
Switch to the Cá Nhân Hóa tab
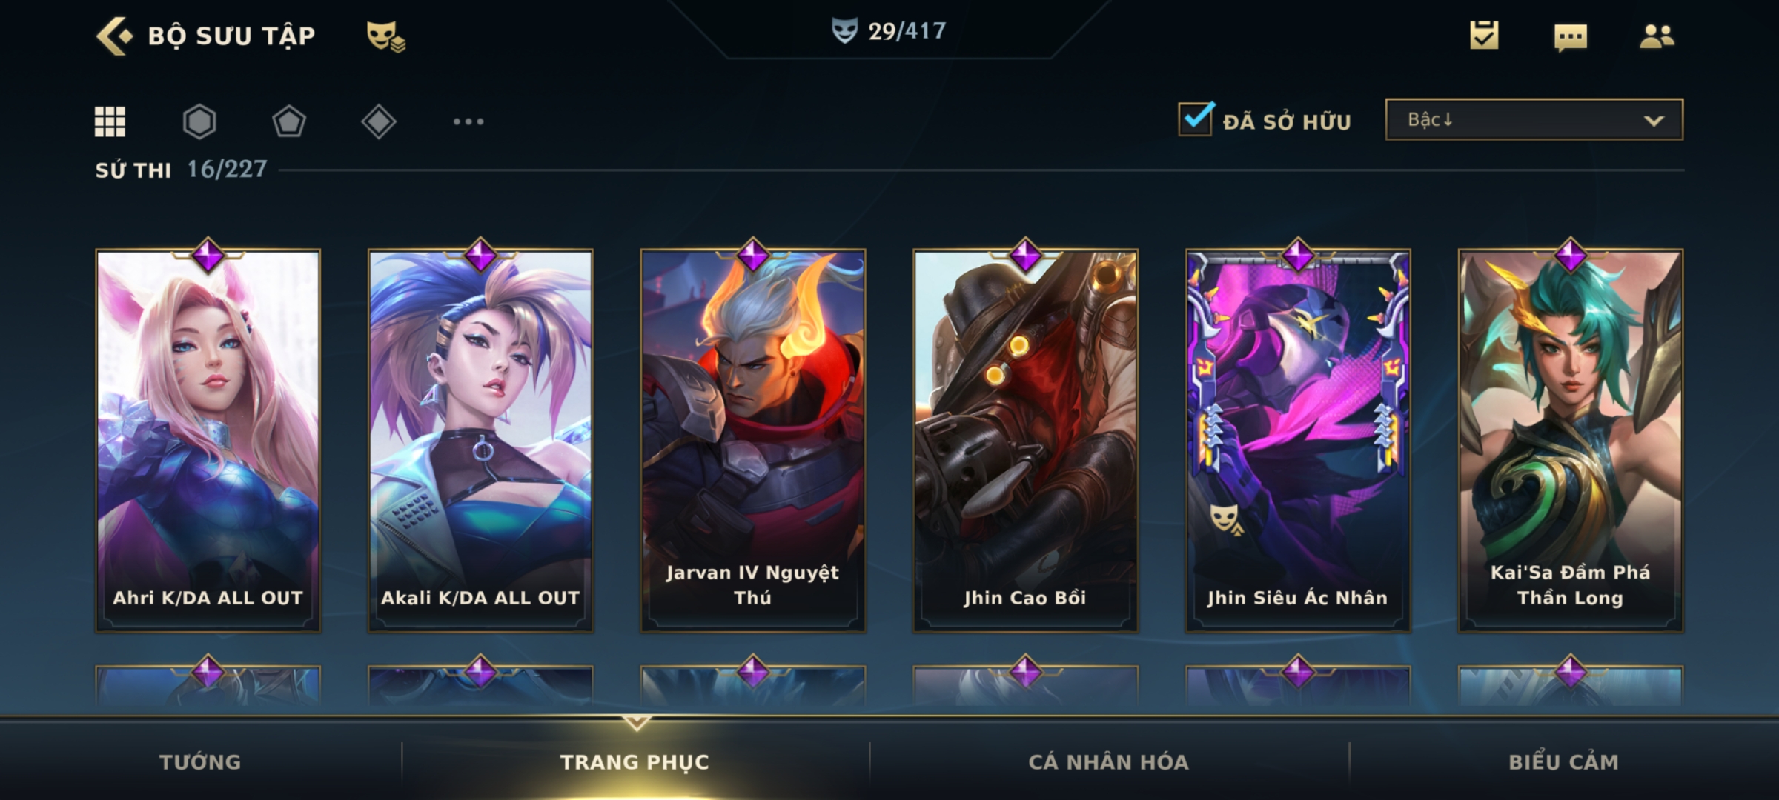click(1109, 761)
